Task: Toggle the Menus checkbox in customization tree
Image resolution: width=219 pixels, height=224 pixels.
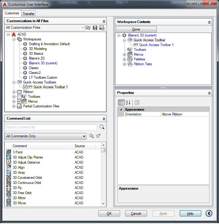Action: (19, 101)
